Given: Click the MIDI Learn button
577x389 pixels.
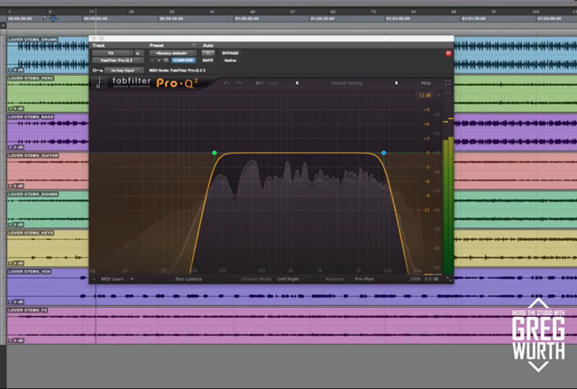Looking at the screenshot, I should 112,279.
